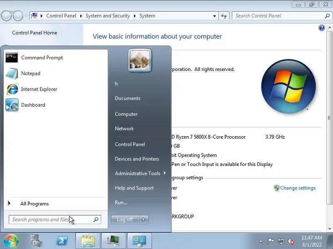Switch to Control Panel taskbar window
This screenshot has width=333, height=249.
coord(139,241)
